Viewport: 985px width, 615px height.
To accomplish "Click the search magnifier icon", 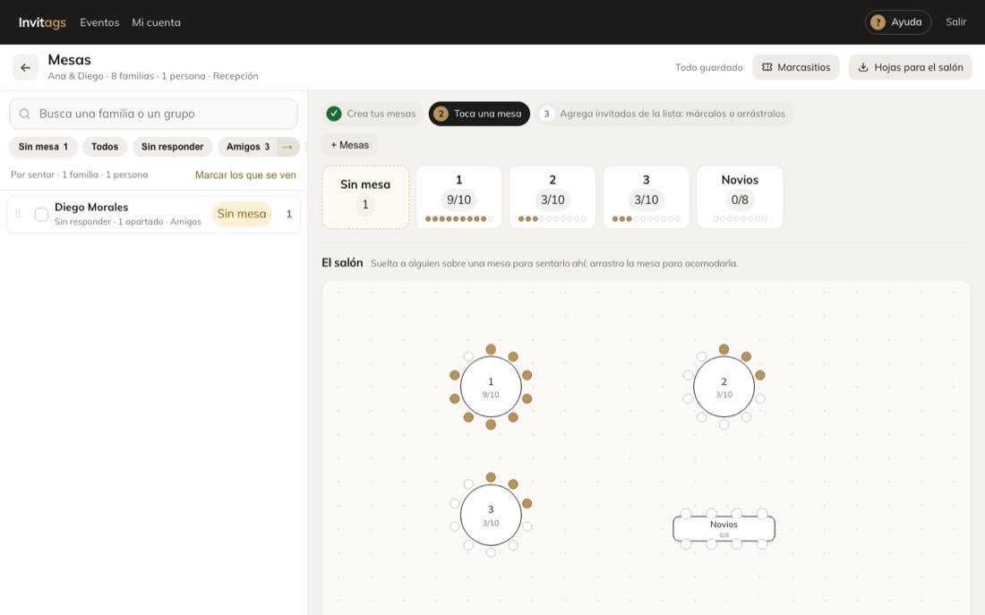I will (24, 114).
